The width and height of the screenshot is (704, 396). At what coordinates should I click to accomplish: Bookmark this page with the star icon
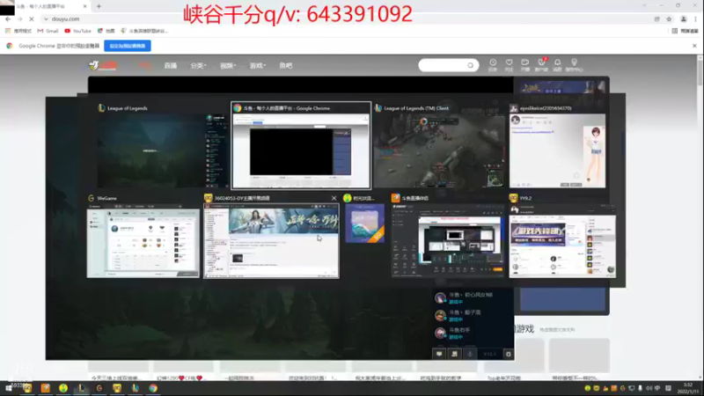click(669, 18)
